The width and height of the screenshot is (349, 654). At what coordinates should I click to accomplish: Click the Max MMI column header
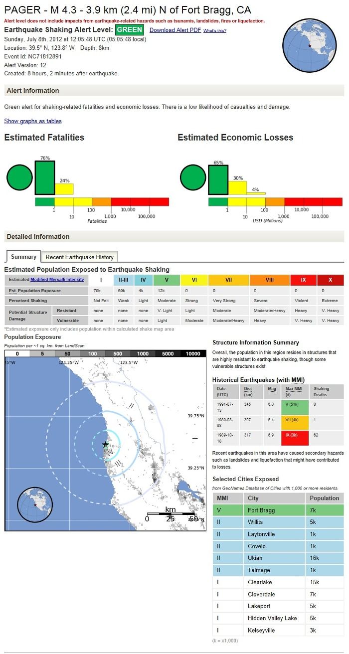coord(295,391)
